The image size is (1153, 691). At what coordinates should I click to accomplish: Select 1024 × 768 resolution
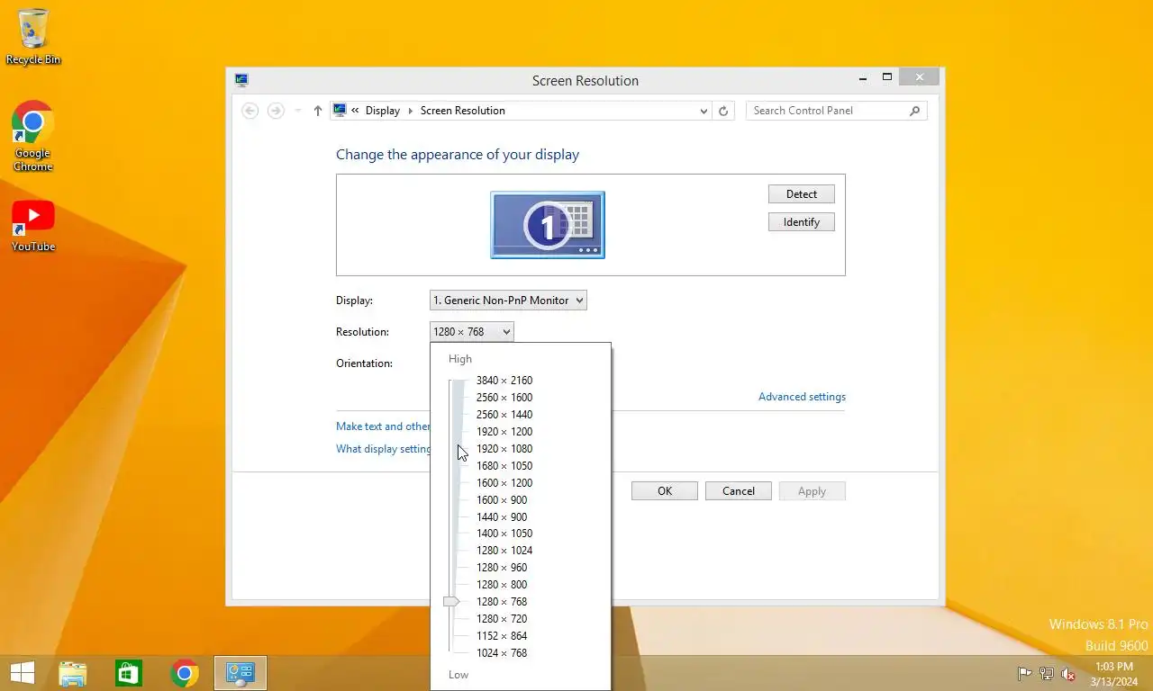coord(502,653)
